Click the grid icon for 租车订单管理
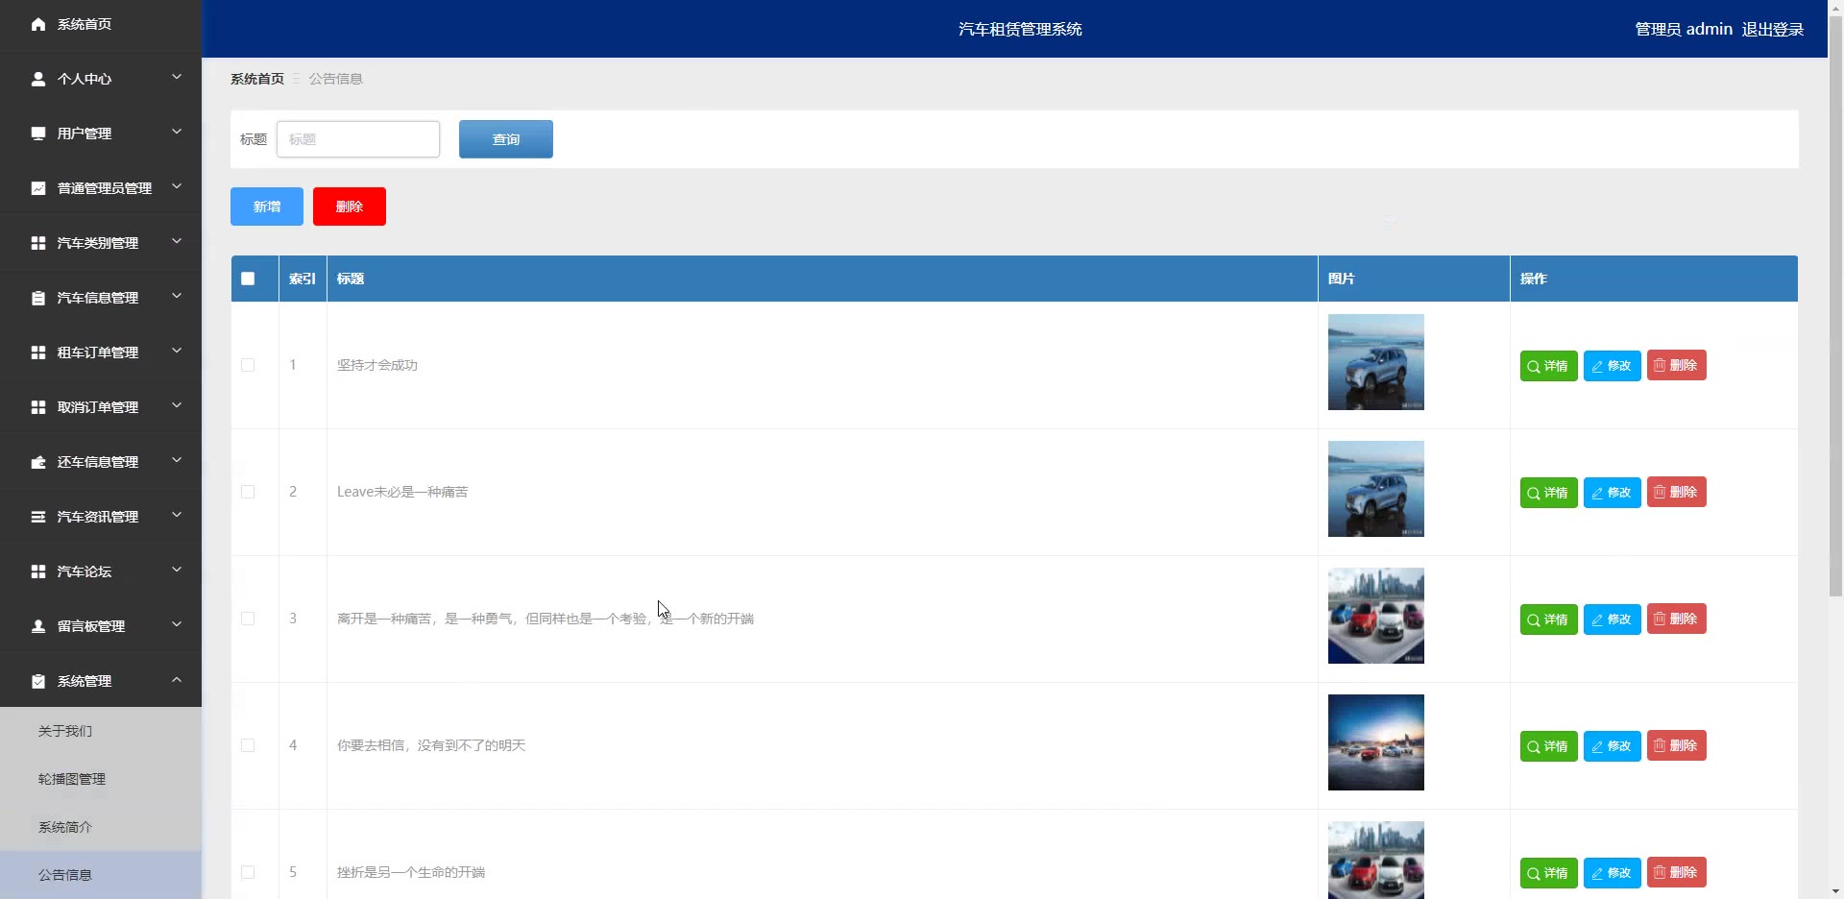 (x=38, y=352)
